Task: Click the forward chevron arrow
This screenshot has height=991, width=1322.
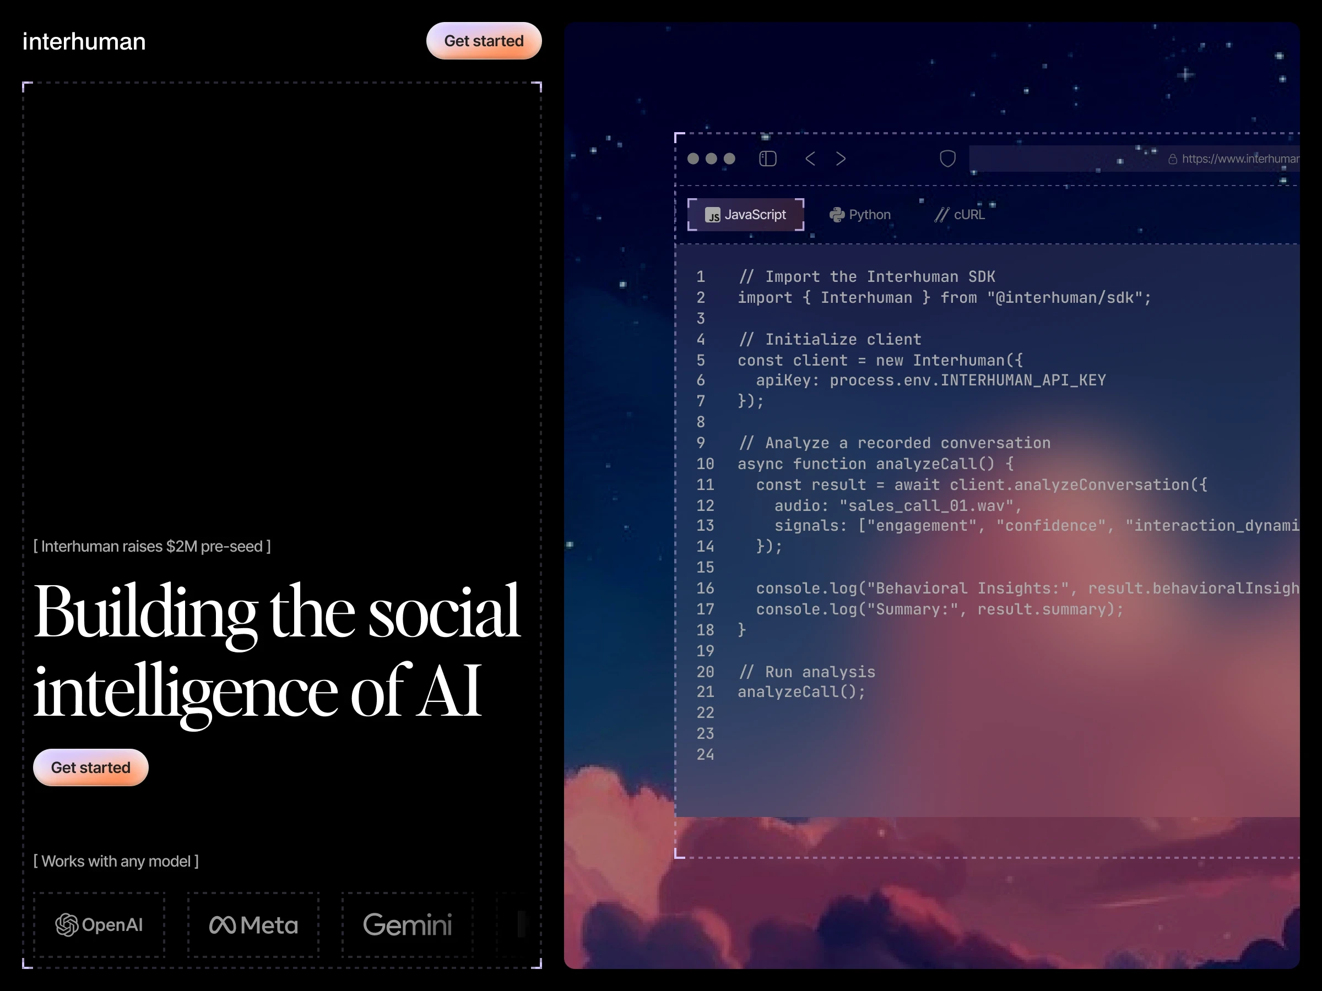Action: point(841,159)
